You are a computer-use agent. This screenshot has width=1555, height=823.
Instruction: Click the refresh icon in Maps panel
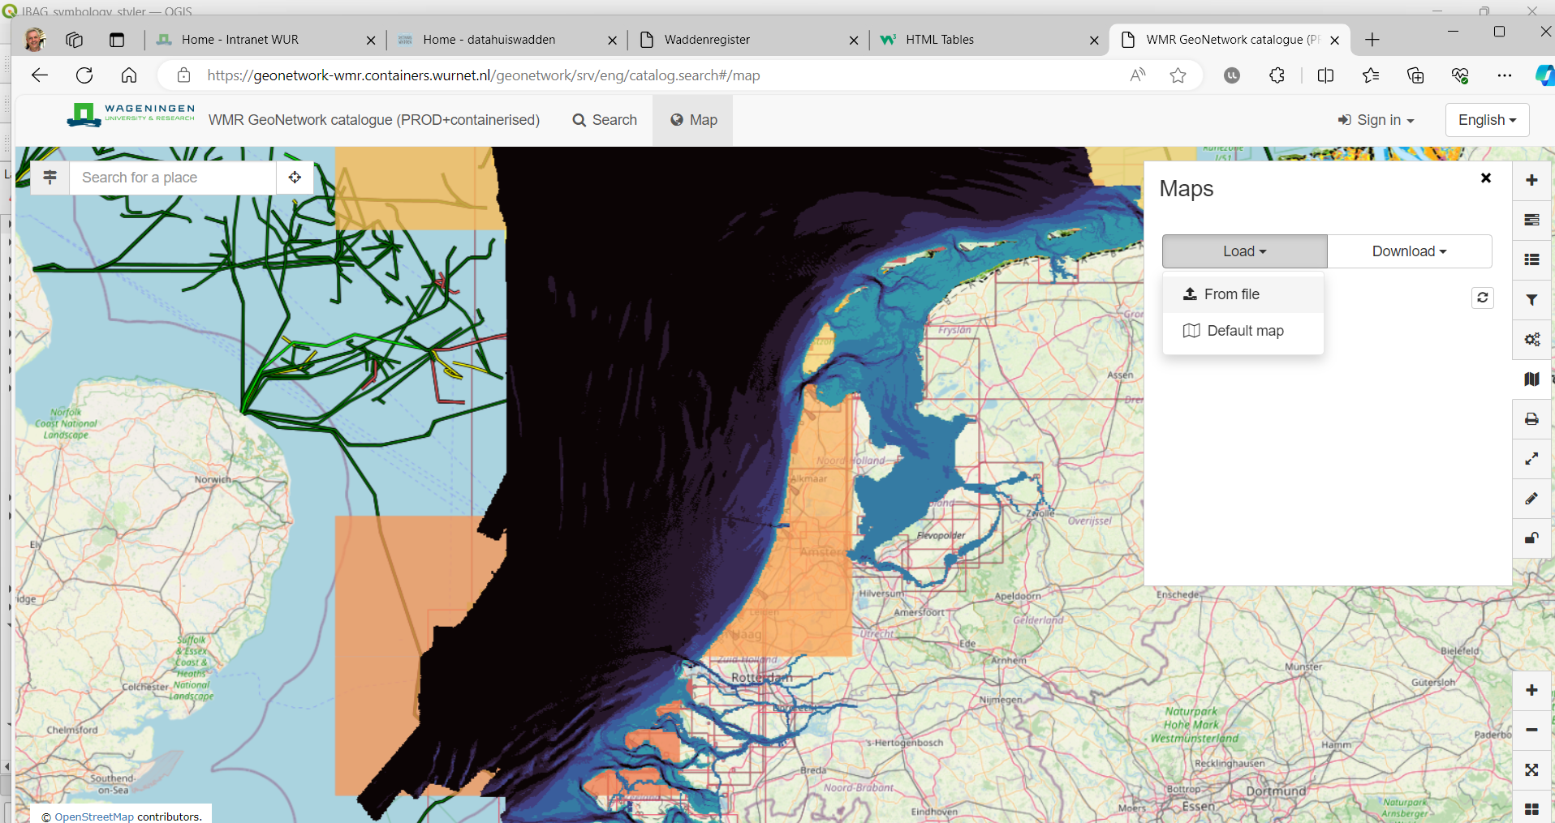click(x=1482, y=298)
